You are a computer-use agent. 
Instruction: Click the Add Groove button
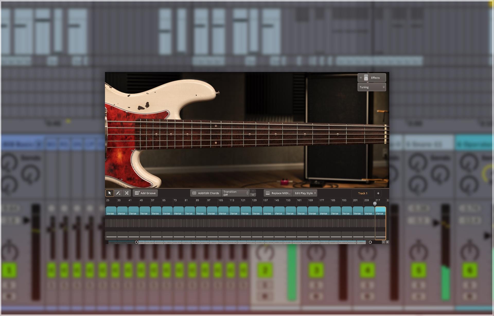[x=145, y=193]
